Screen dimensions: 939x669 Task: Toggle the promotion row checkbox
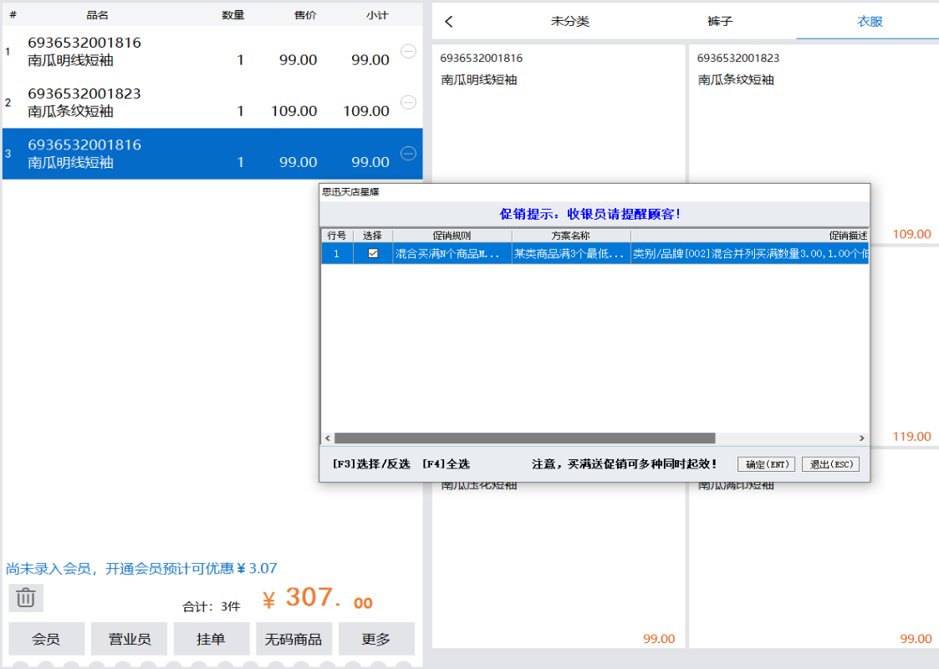tap(373, 254)
